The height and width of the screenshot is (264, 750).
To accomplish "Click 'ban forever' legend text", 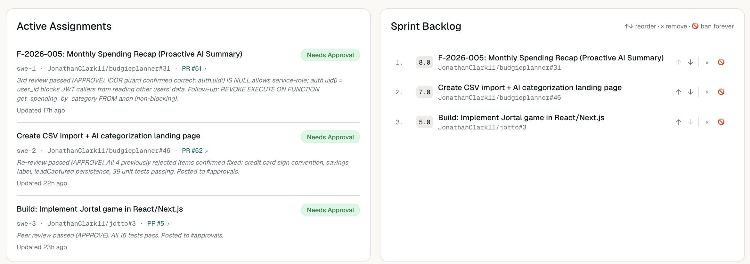I will pos(717,27).
